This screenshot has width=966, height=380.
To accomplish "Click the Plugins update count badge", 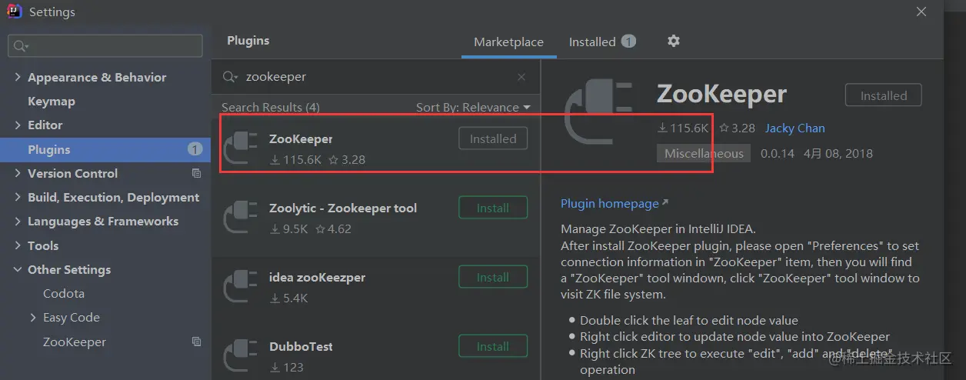I will coord(195,149).
